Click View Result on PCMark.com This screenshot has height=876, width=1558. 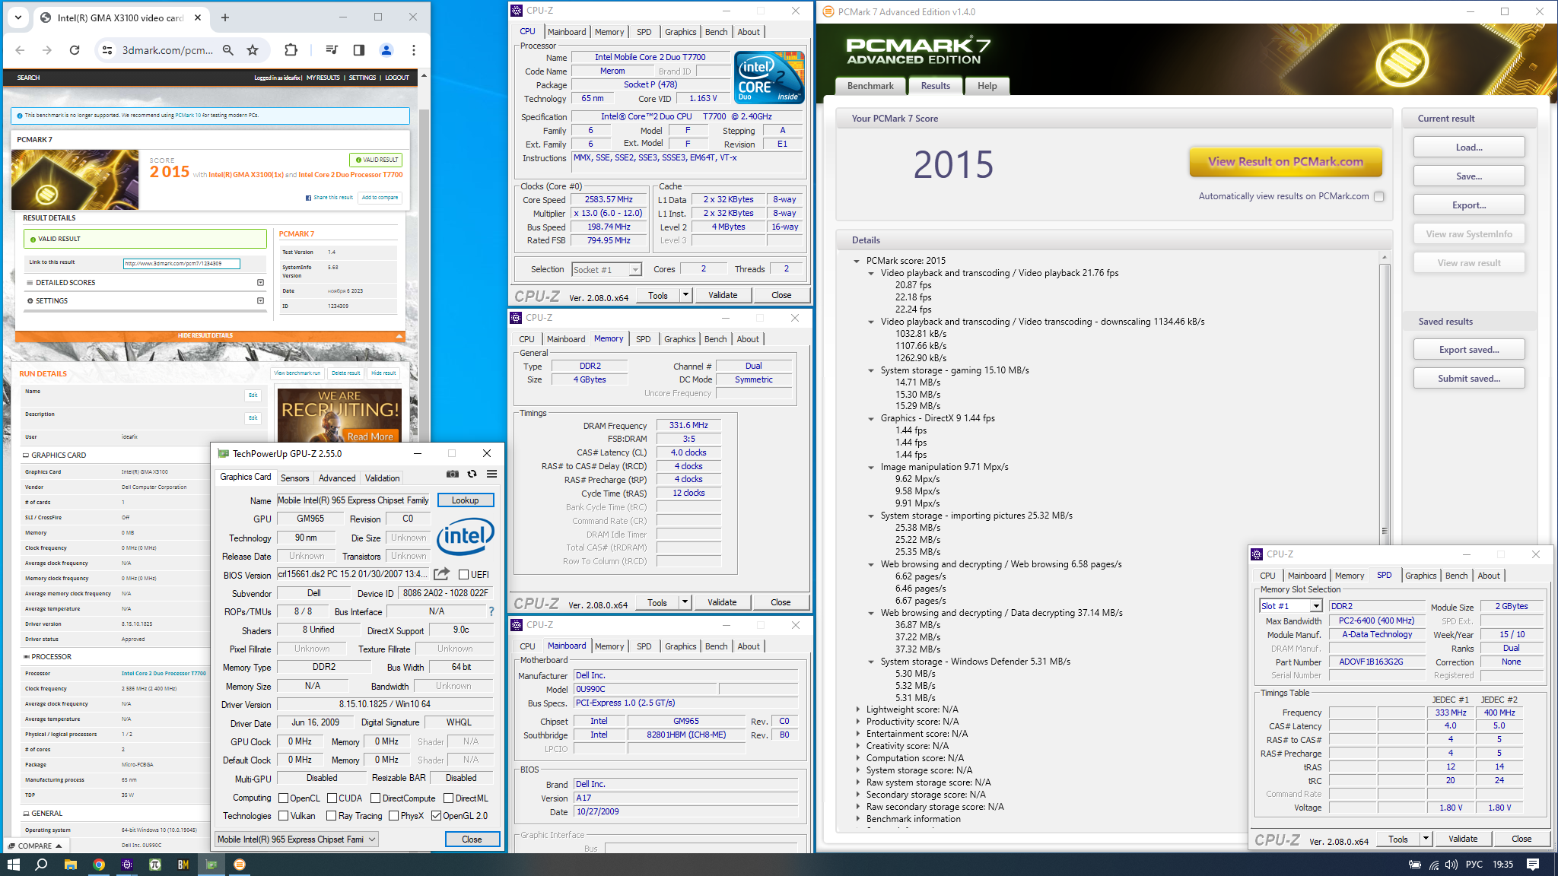point(1286,161)
